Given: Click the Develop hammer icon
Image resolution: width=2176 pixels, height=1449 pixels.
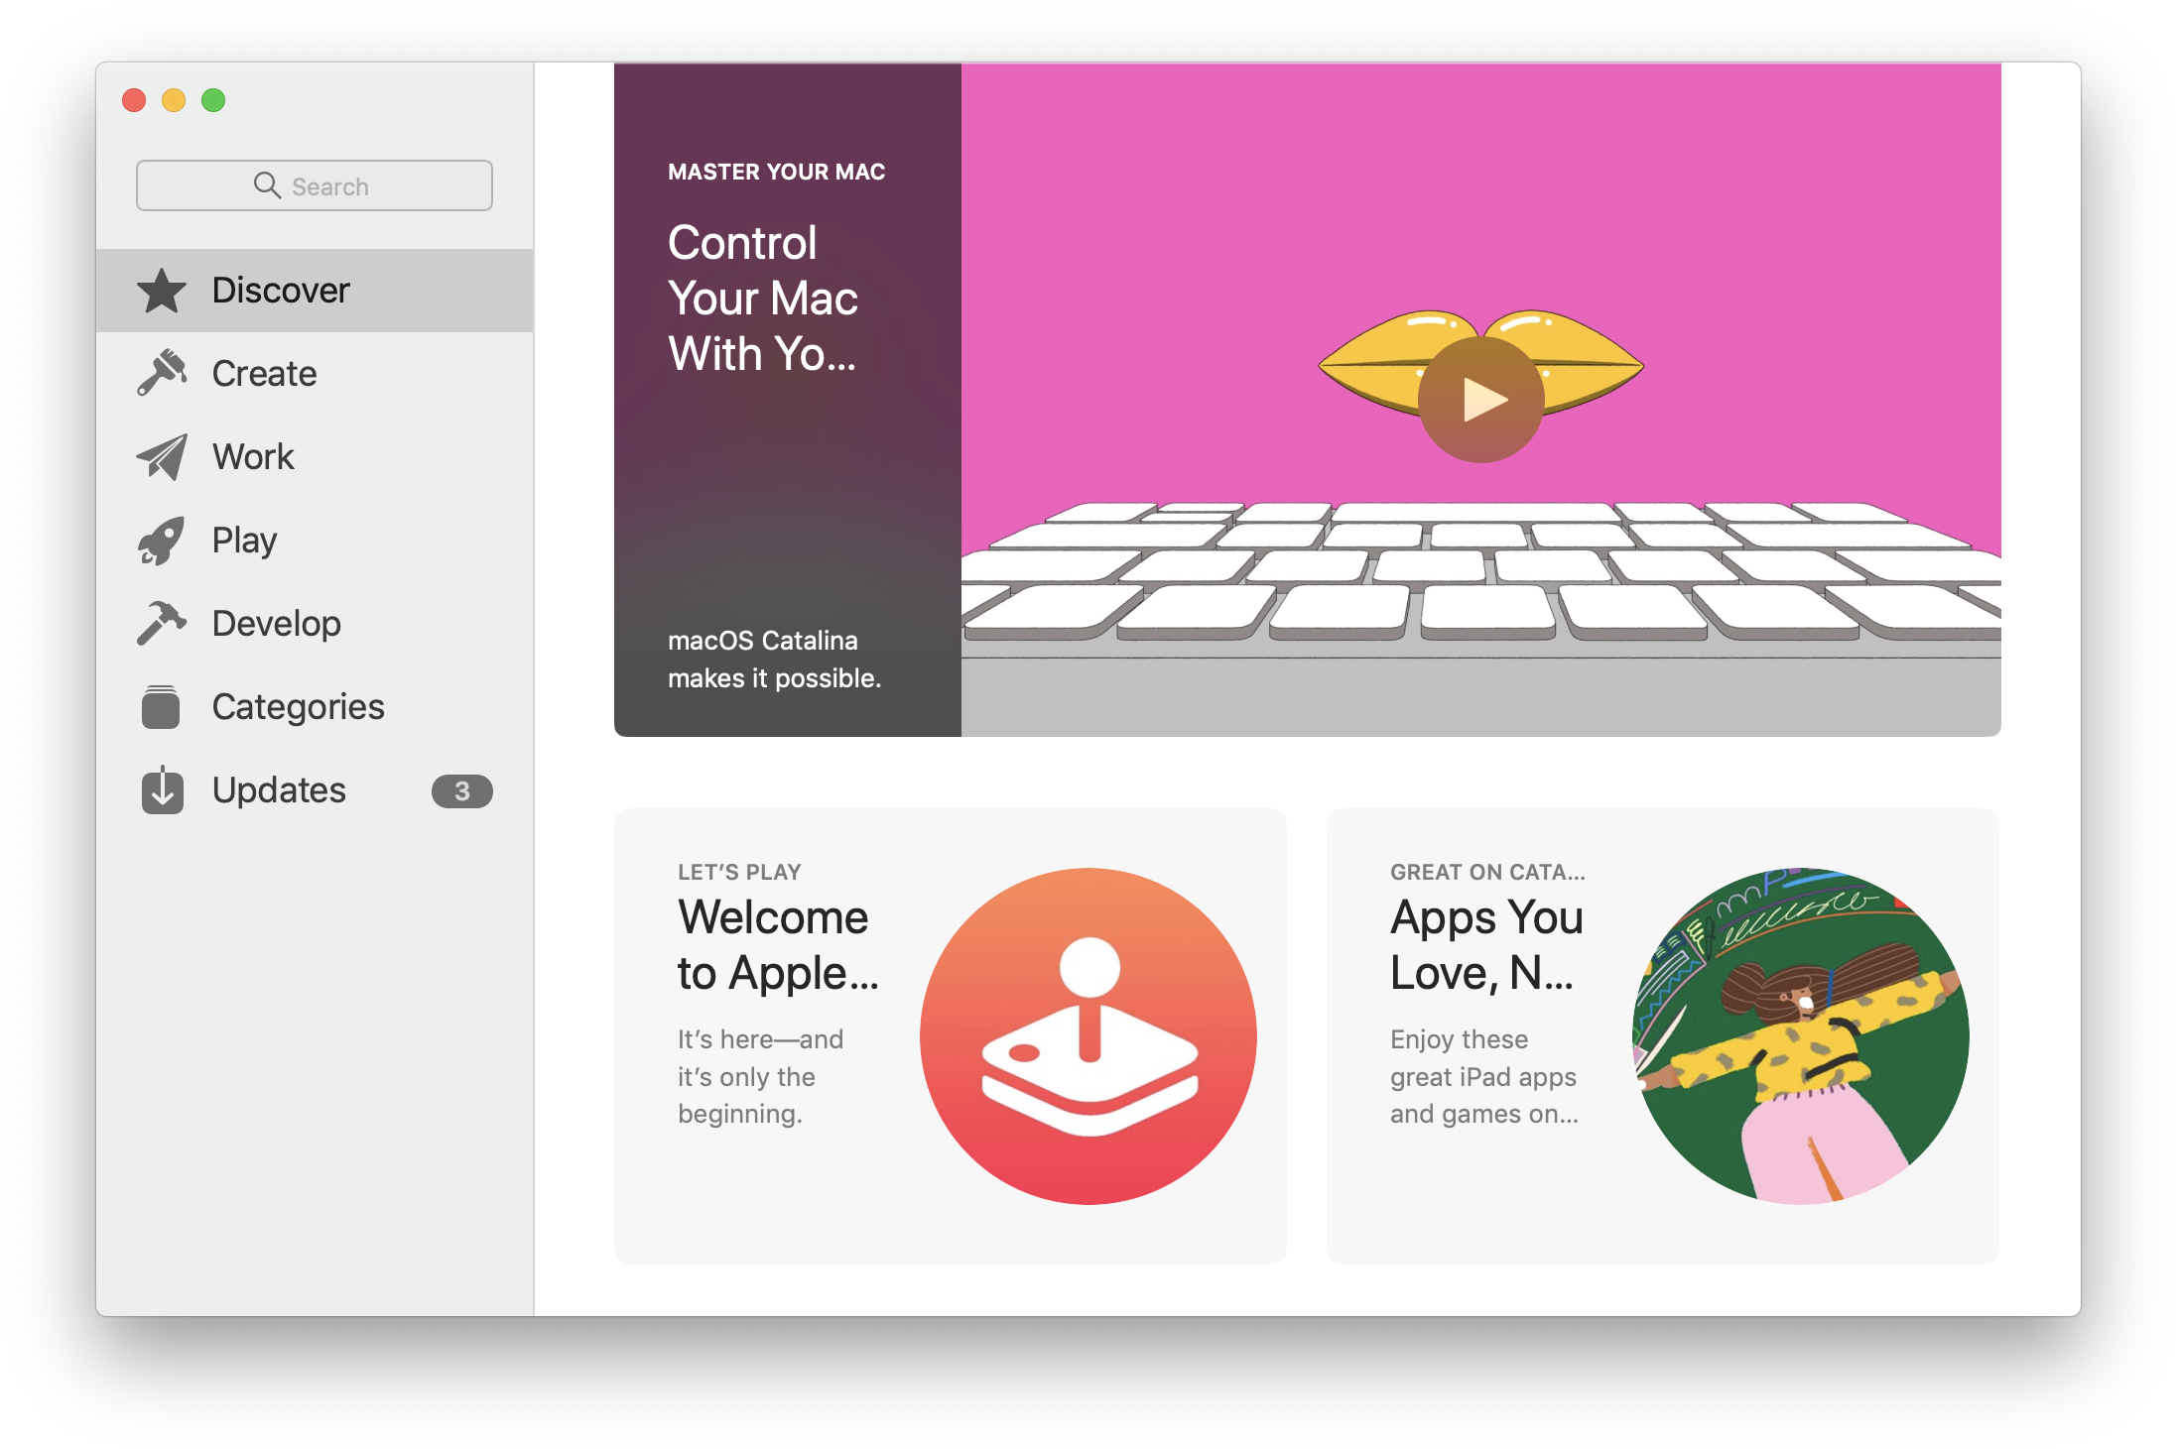Looking at the screenshot, I should pos(161,623).
